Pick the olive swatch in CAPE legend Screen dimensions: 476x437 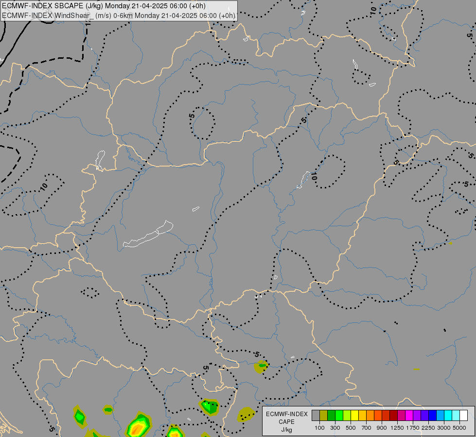pyautogui.click(x=323, y=416)
